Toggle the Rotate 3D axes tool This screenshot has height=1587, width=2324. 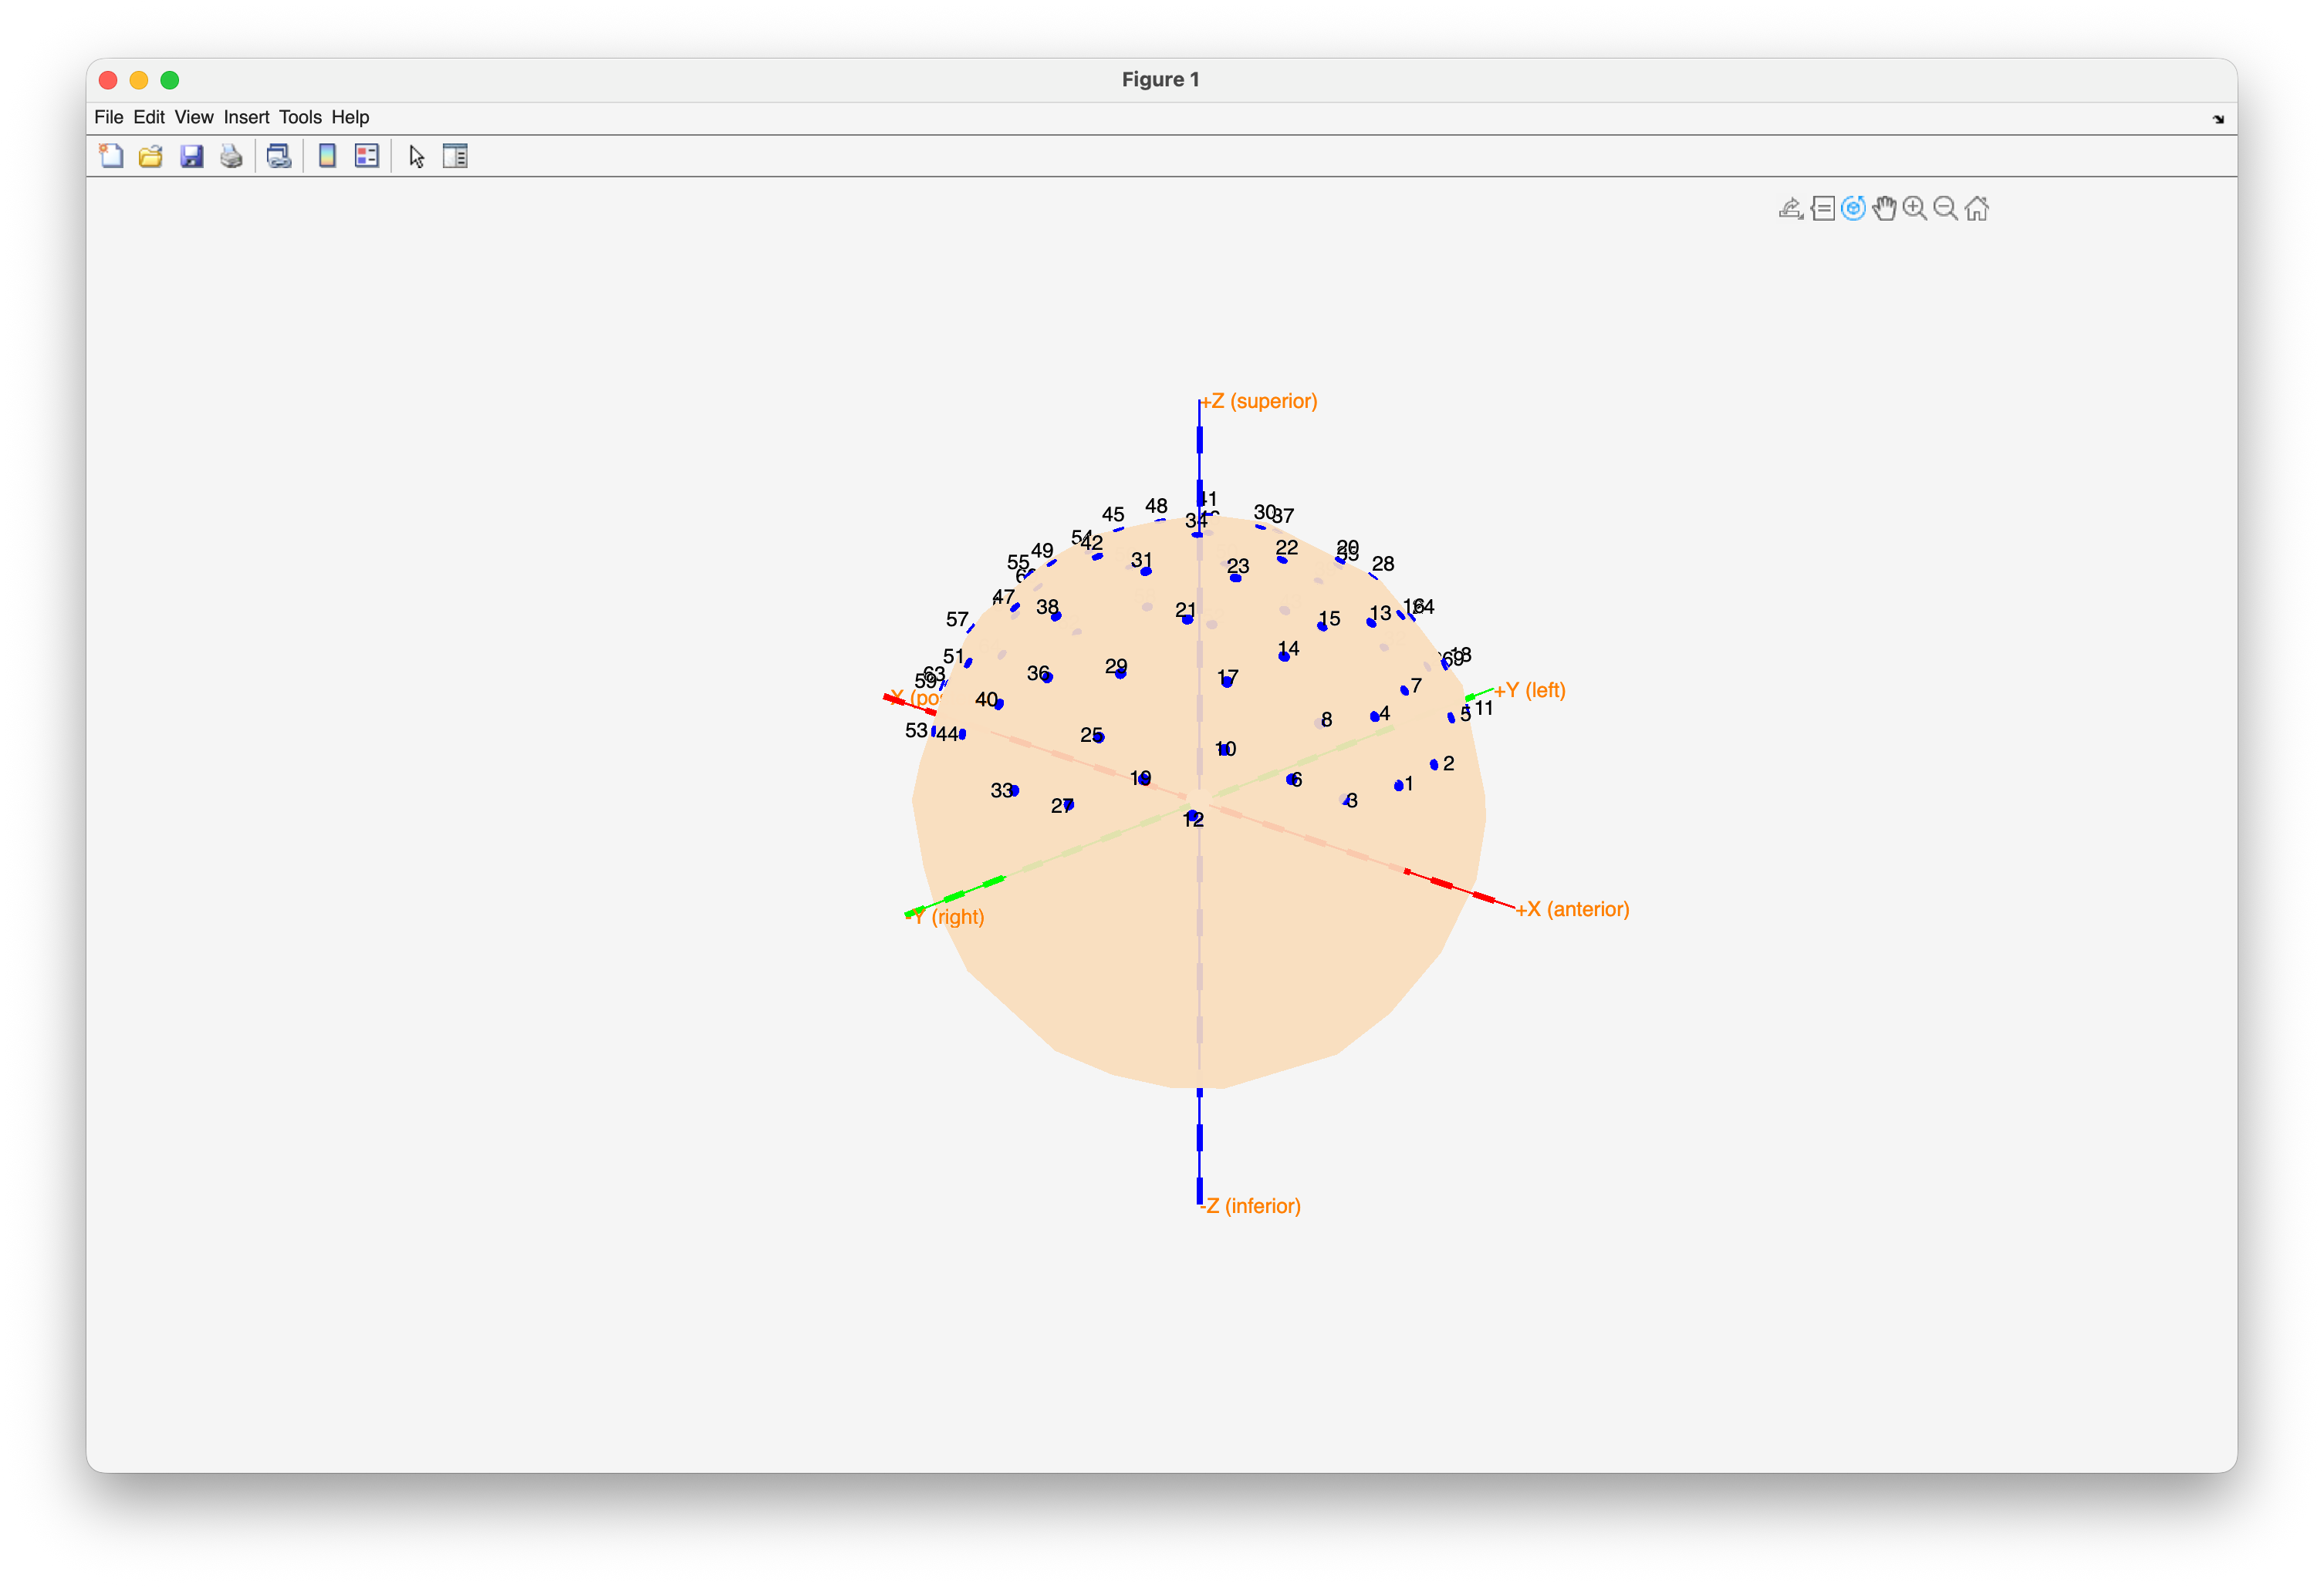pyautogui.click(x=1853, y=208)
